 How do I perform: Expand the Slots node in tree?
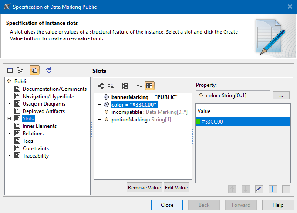coord(9,119)
